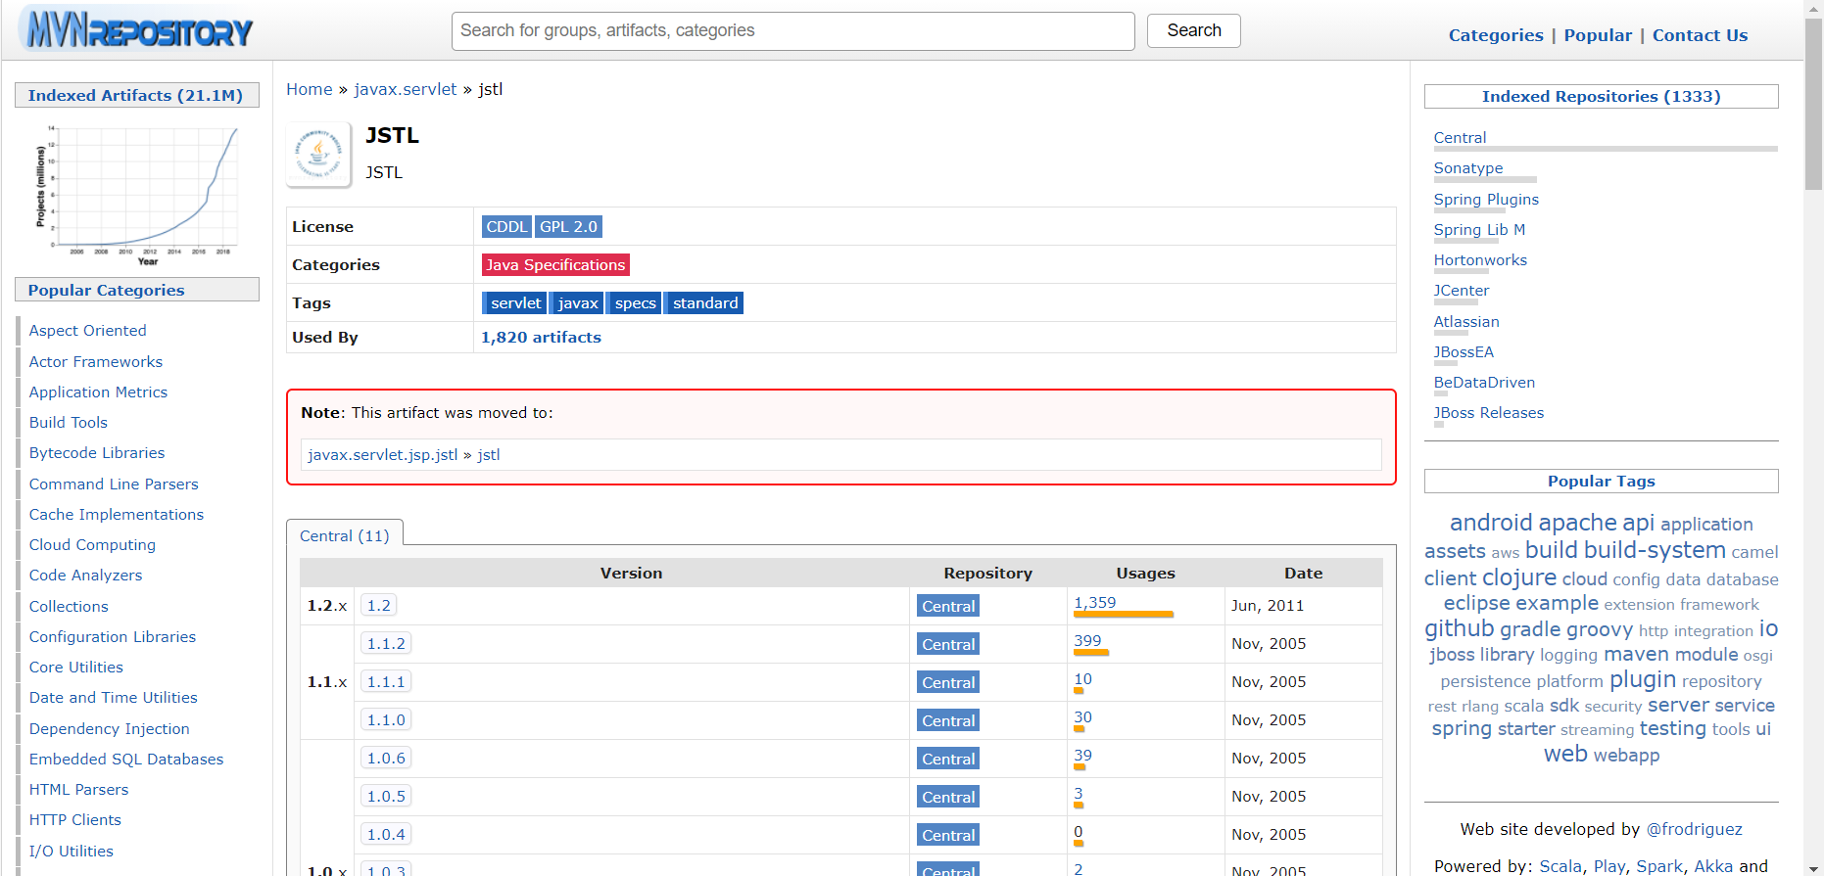Open version 1.1.1

click(386, 681)
